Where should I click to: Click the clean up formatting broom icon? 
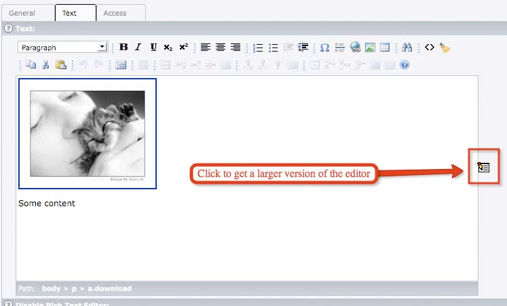pyautogui.click(x=445, y=47)
